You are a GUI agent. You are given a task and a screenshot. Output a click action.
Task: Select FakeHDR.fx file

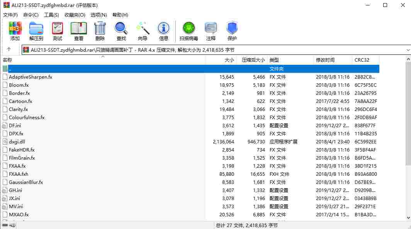pos(22,150)
